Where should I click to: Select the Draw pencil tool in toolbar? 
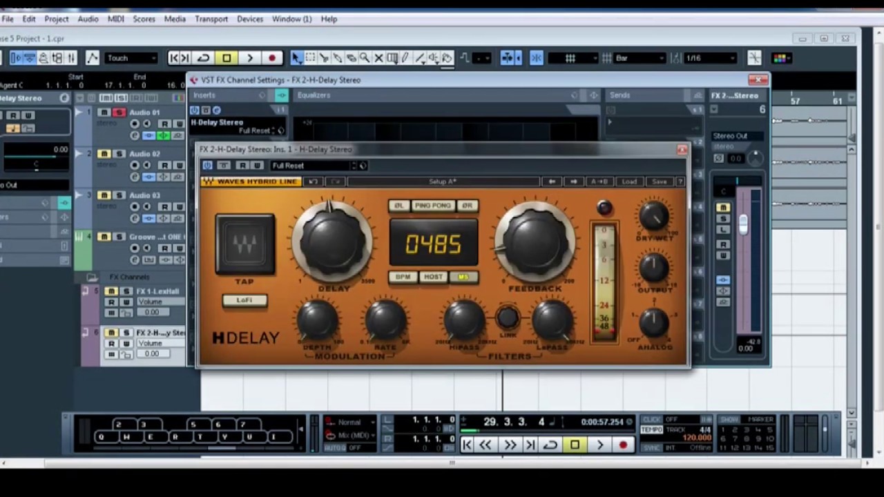[405, 58]
